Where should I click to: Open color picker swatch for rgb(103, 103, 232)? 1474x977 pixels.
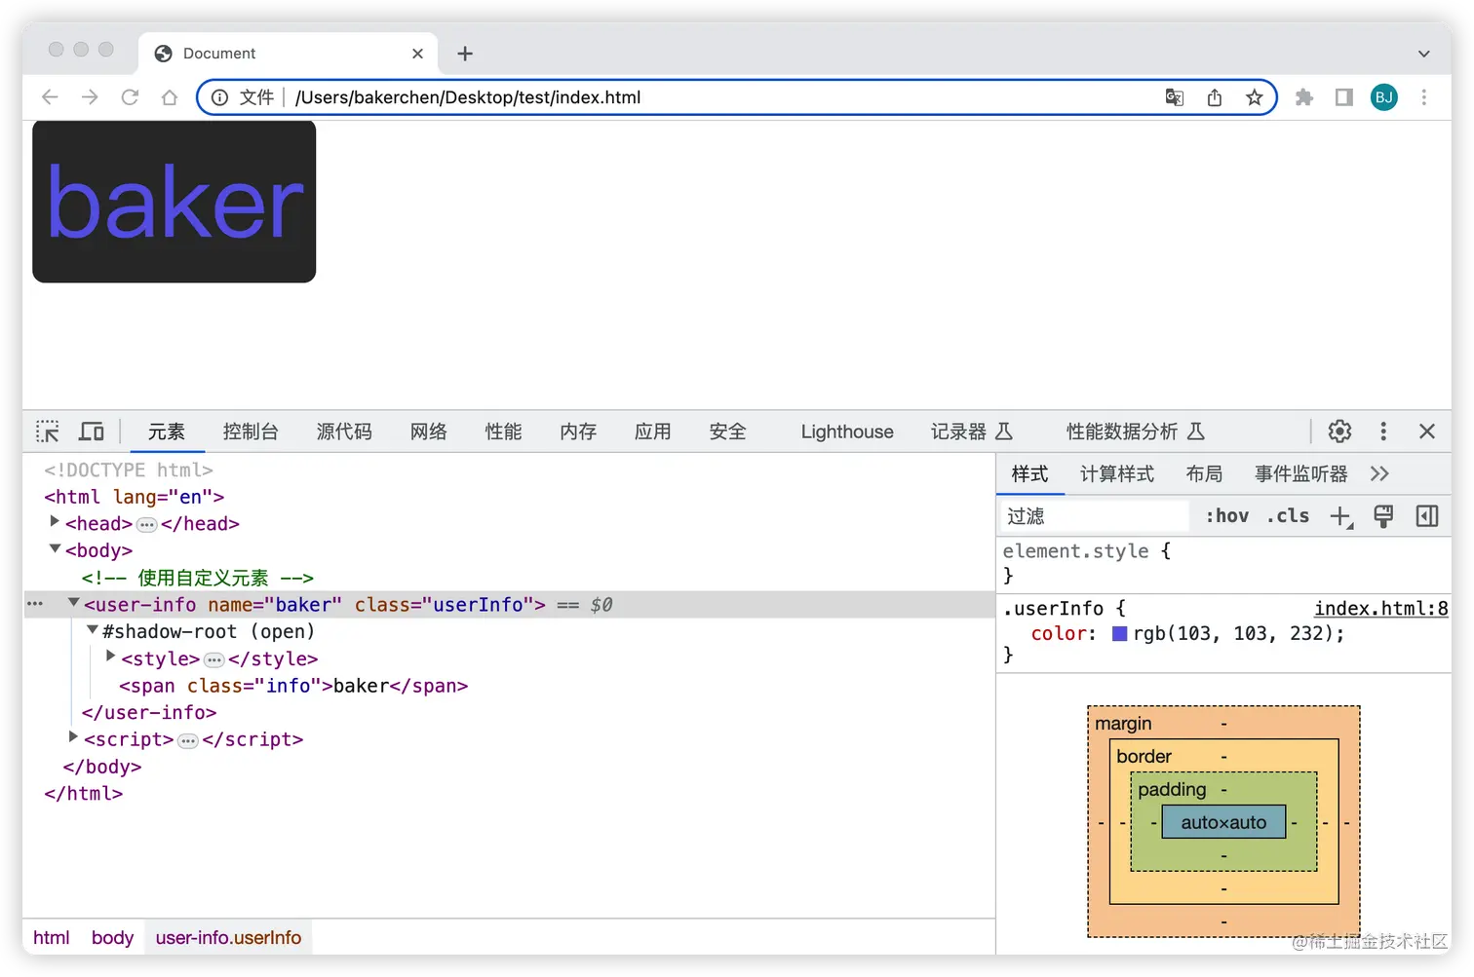point(1120,634)
